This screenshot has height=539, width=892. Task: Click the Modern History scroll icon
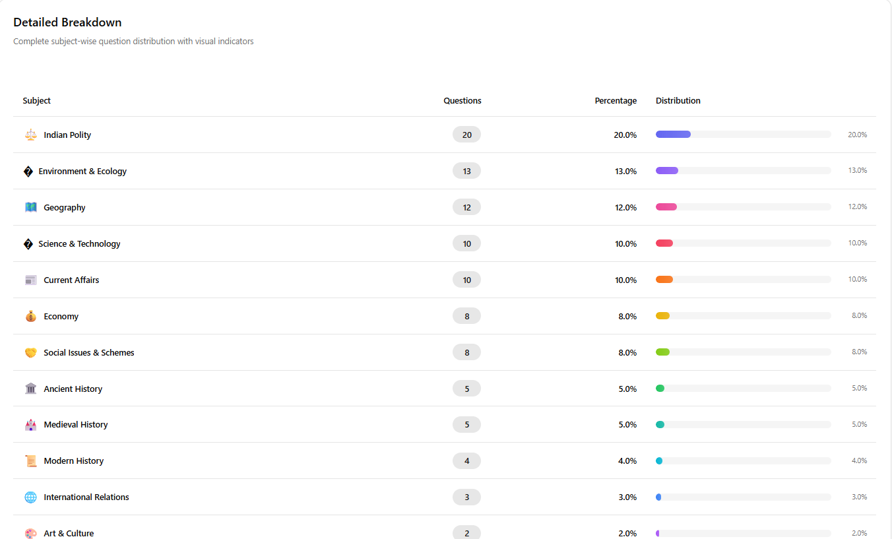[31, 461]
